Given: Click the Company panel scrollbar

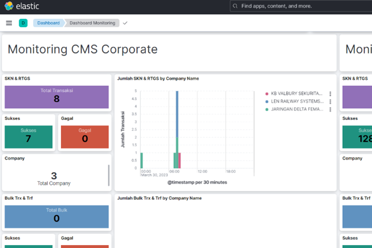Looking at the screenshot, I should [109, 175].
